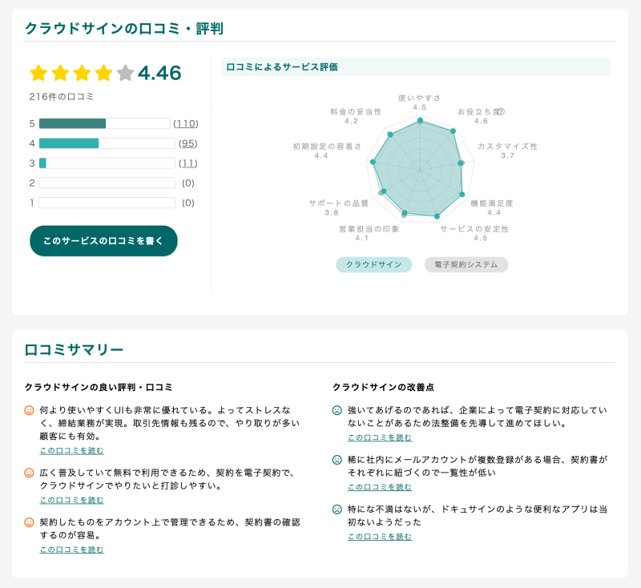The width and height of the screenshot is (641, 588).
Task: Click the radar chart's top data point
Action: click(420, 120)
